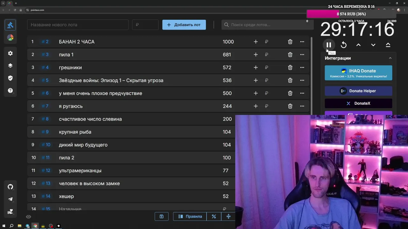Delete the БАНАН 2 ЧАСА lot
Screen dimensions: 408x229
point(290,42)
